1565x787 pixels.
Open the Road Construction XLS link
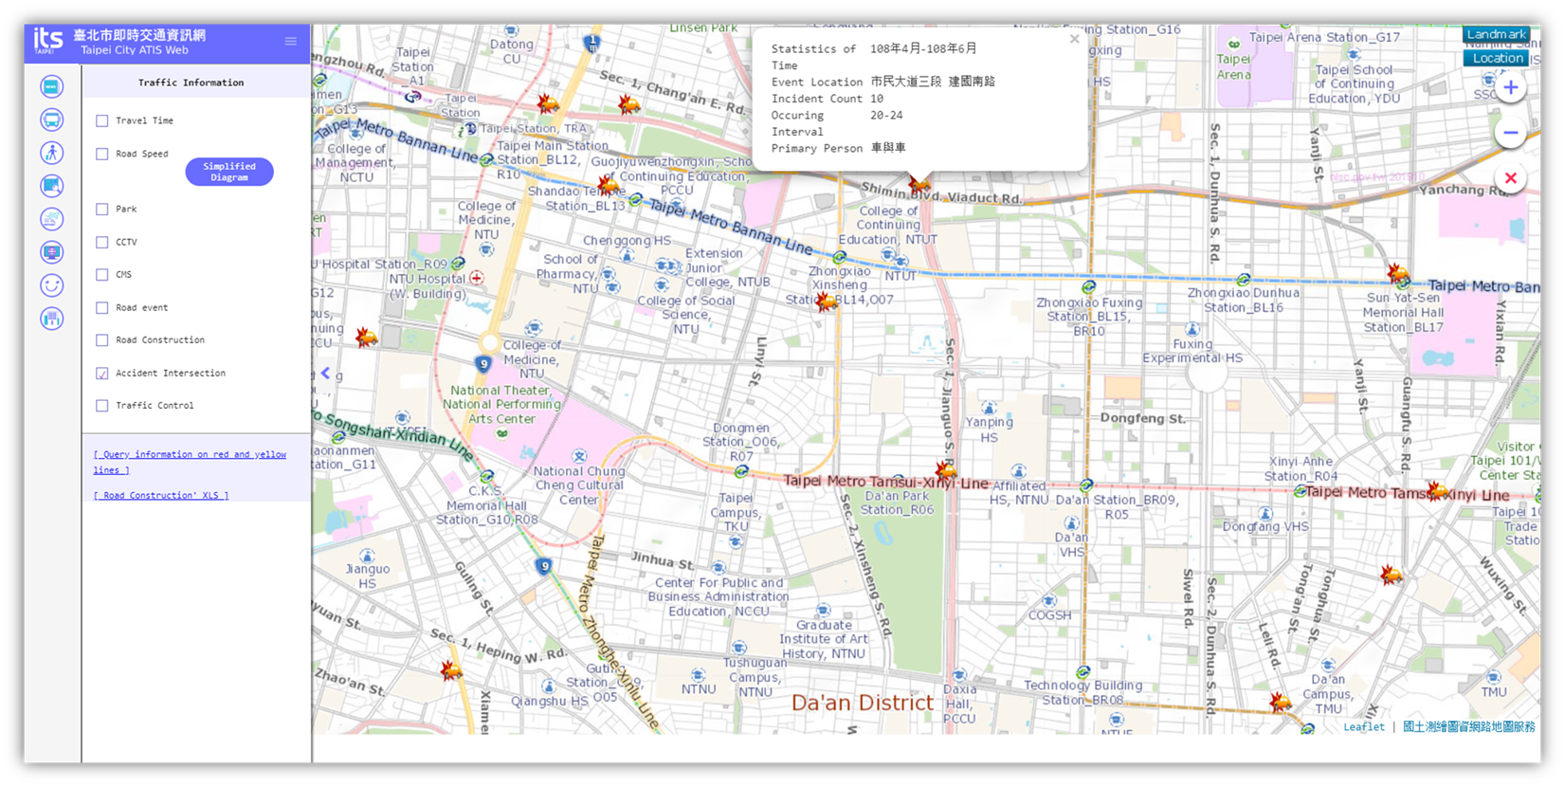click(161, 496)
